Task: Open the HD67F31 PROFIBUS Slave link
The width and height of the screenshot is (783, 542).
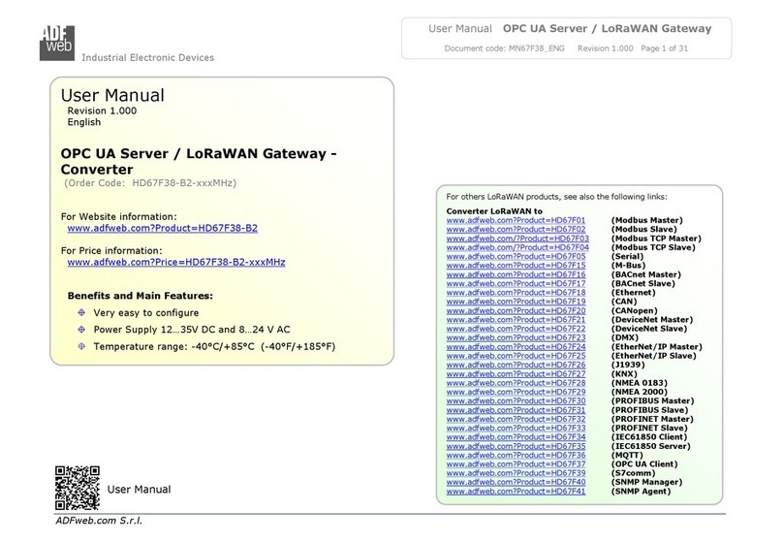Action: (516, 410)
